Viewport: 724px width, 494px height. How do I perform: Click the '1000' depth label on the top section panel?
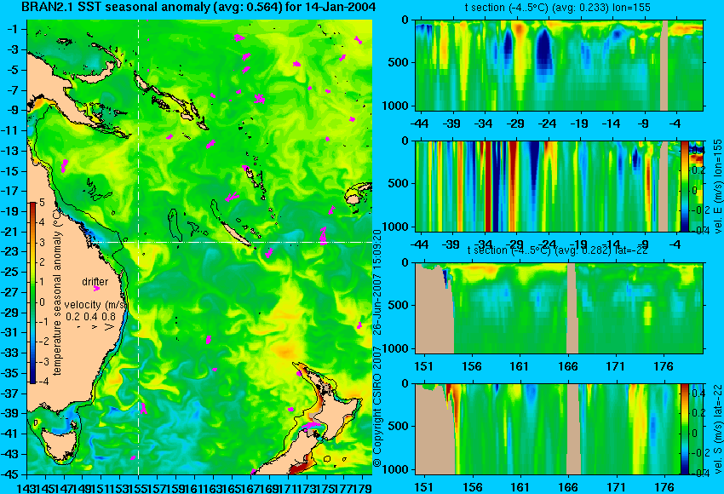[x=395, y=106]
